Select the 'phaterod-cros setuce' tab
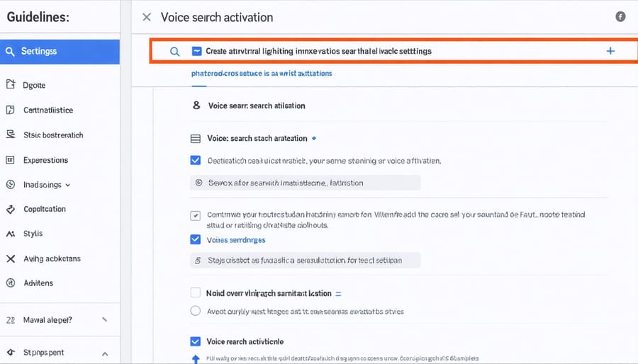 [262, 74]
